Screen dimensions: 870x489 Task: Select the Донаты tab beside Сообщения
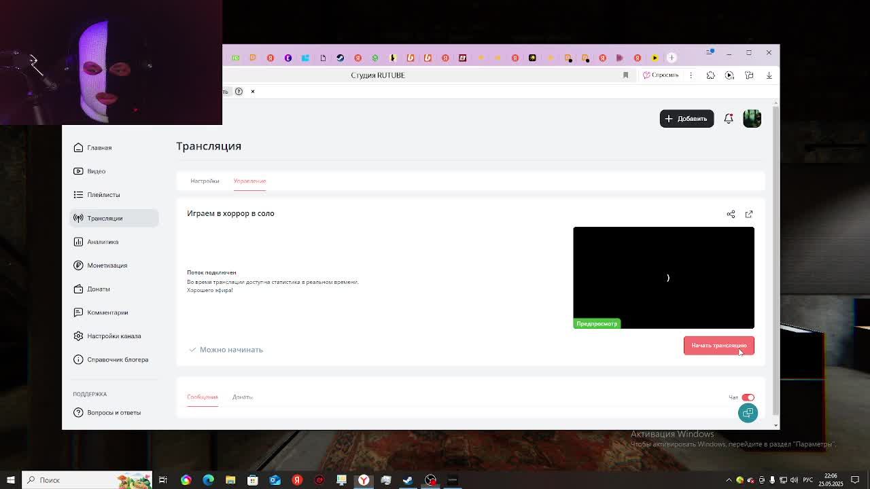tap(243, 397)
